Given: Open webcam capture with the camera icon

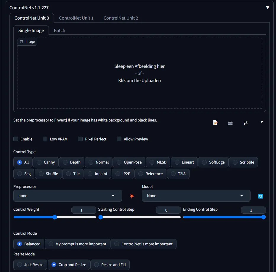Looking at the screenshot, I should coord(230,123).
